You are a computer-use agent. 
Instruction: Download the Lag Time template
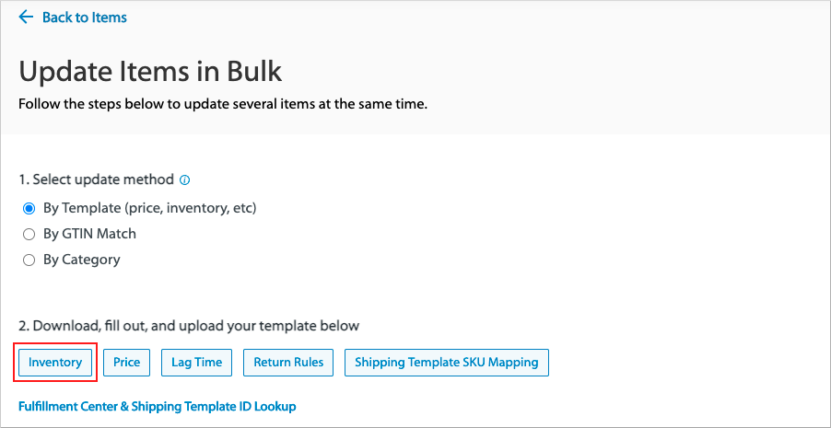tap(196, 363)
